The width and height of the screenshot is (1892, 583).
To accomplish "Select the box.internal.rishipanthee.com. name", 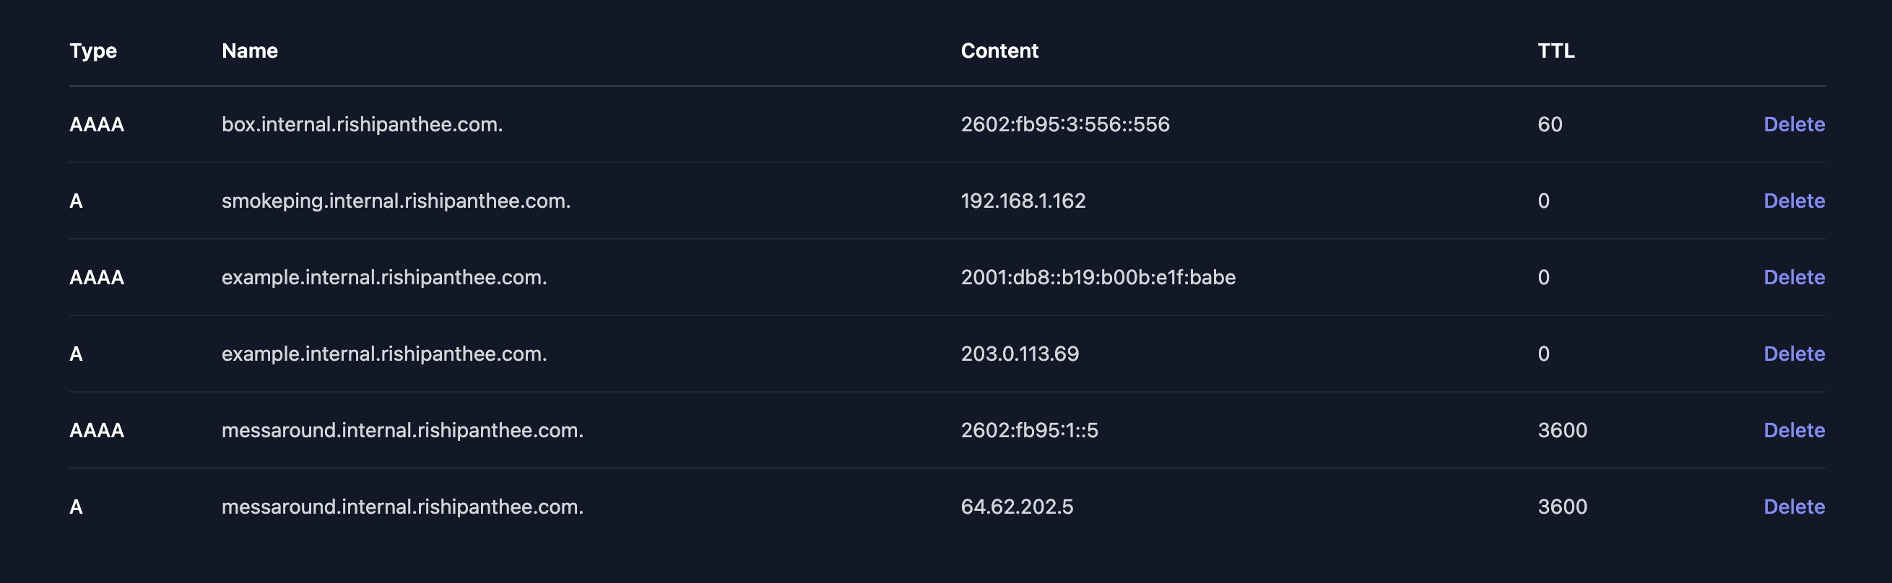I will (362, 124).
